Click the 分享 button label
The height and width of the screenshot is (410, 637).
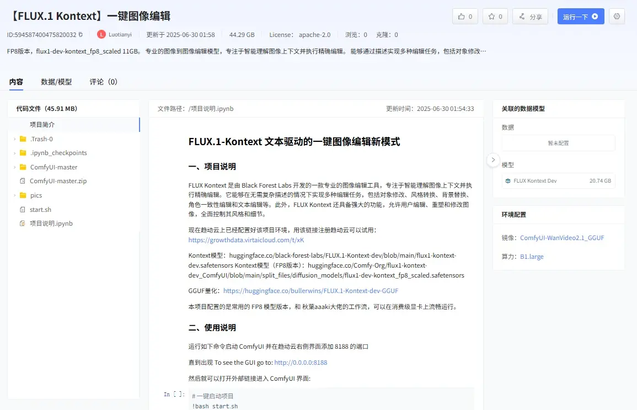coord(536,17)
